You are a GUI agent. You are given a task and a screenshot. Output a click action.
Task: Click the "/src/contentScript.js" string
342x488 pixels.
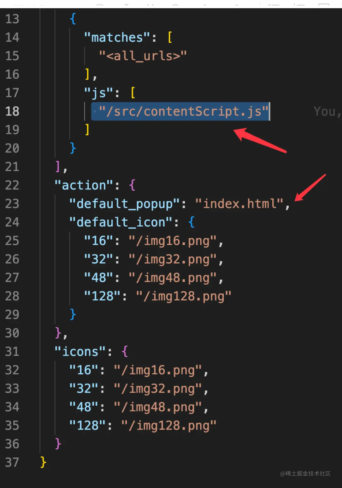point(183,111)
